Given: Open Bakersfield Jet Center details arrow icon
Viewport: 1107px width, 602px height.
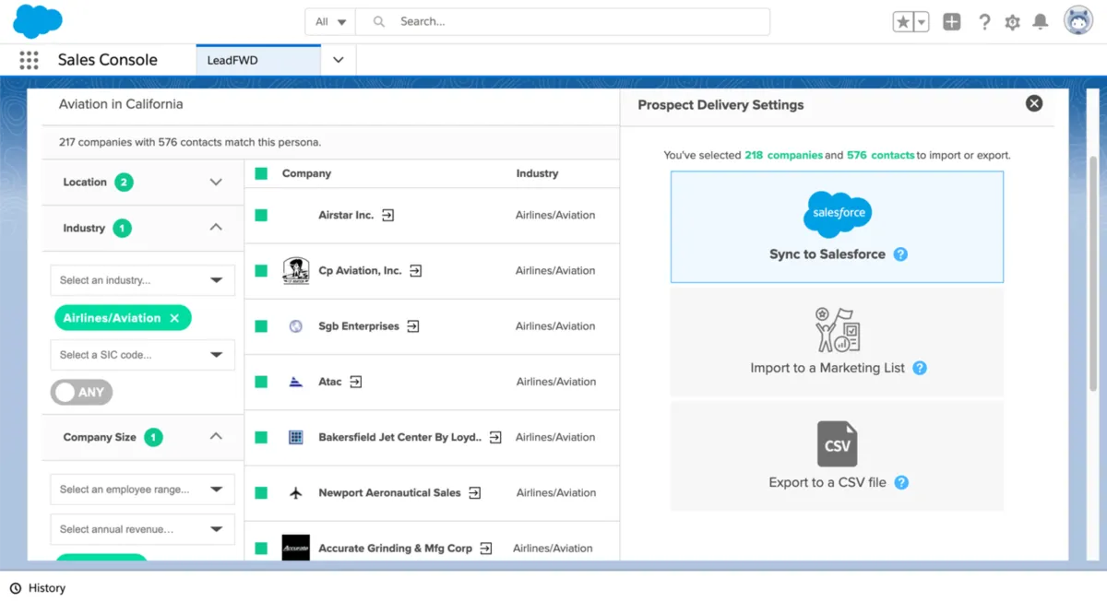Looking at the screenshot, I should coord(495,438).
